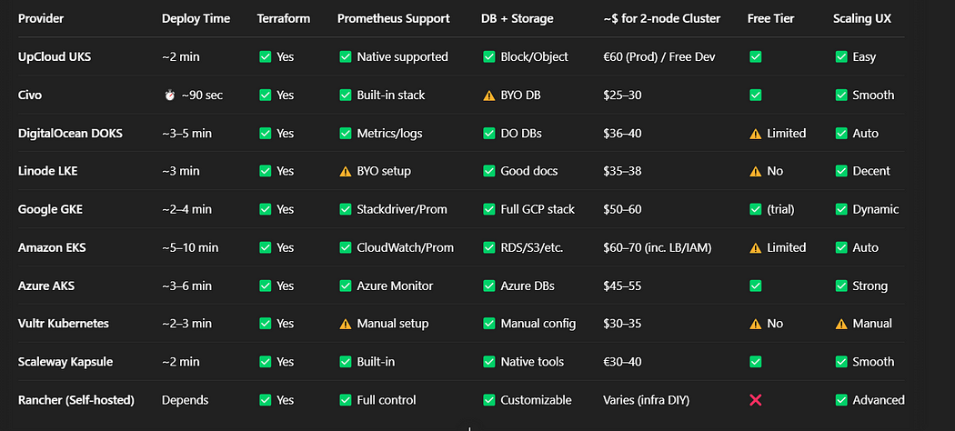Click the stopwatch icon in the Civo row
This screenshot has width=955, height=431.
pos(169,95)
